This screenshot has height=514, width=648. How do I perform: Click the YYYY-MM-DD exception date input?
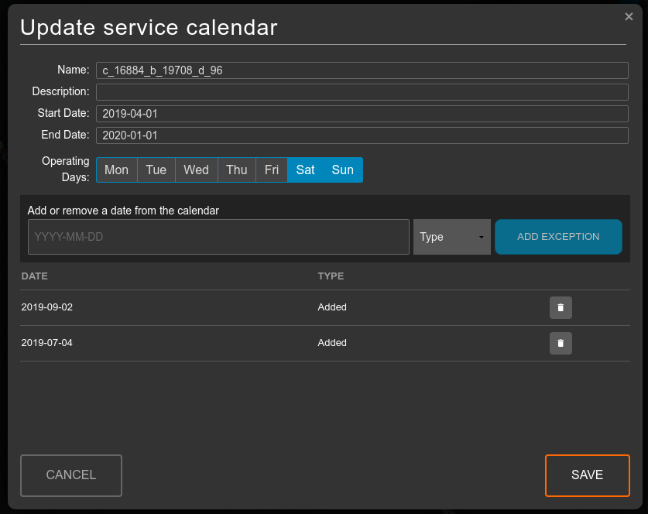tap(218, 237)
